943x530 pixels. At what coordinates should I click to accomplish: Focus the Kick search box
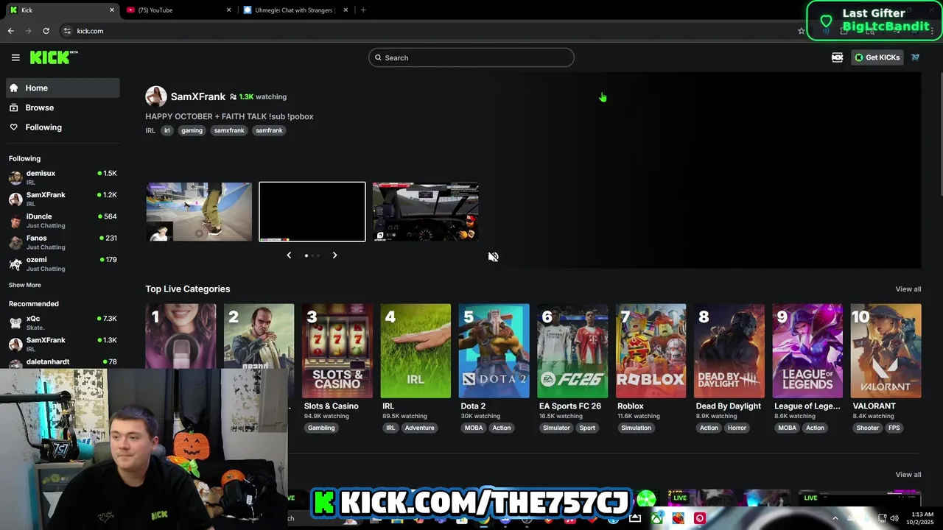pos(471,57)
